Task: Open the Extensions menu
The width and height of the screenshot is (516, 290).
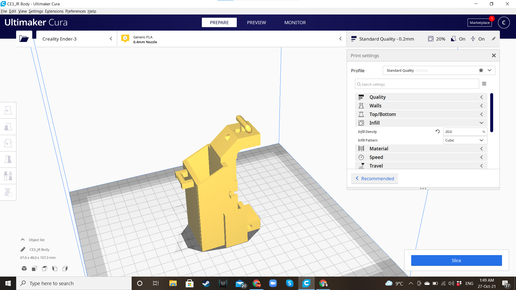Action: pyautogui.click(x=54, y=11)
